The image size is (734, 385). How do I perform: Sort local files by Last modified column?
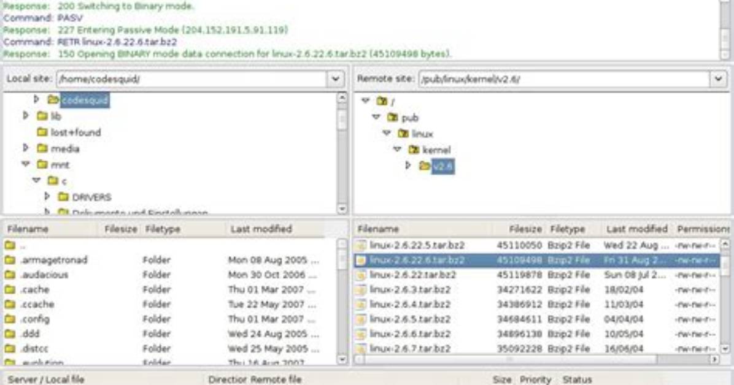[276, 229]
